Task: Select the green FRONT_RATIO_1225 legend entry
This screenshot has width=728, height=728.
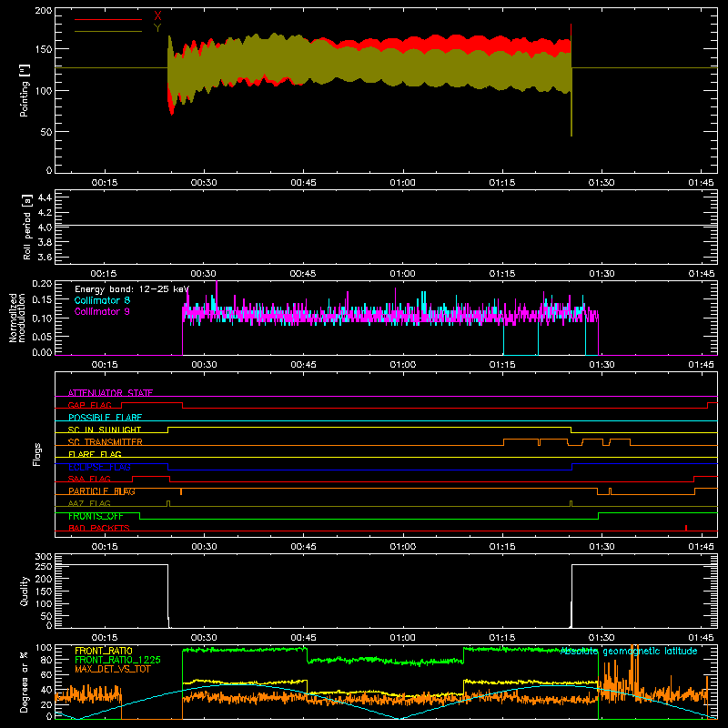Action: [x=118, y=660]
